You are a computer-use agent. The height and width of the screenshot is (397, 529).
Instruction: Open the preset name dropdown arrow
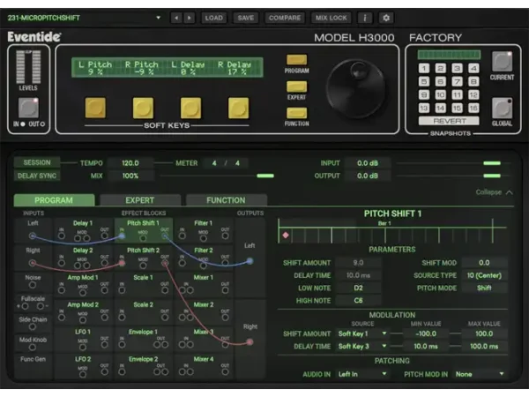(158, 18)
